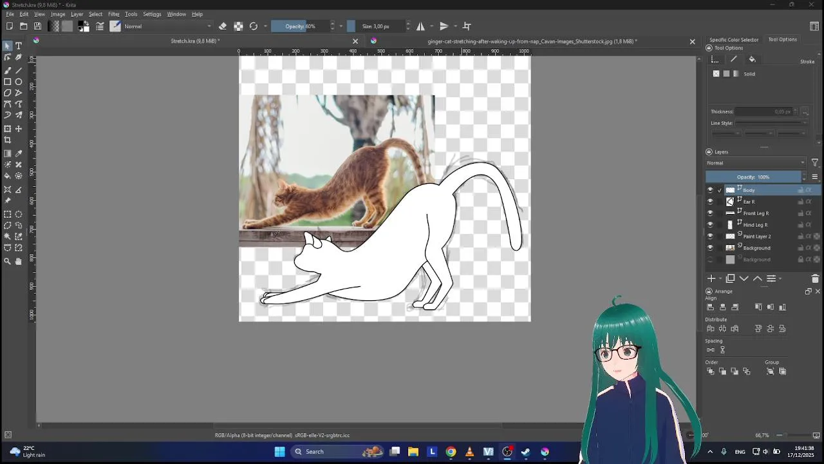Select the Line tool

(19, 70)
